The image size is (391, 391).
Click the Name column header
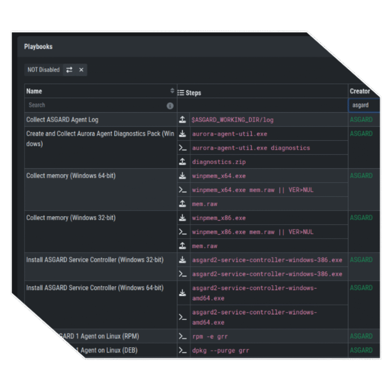point(34,91)
